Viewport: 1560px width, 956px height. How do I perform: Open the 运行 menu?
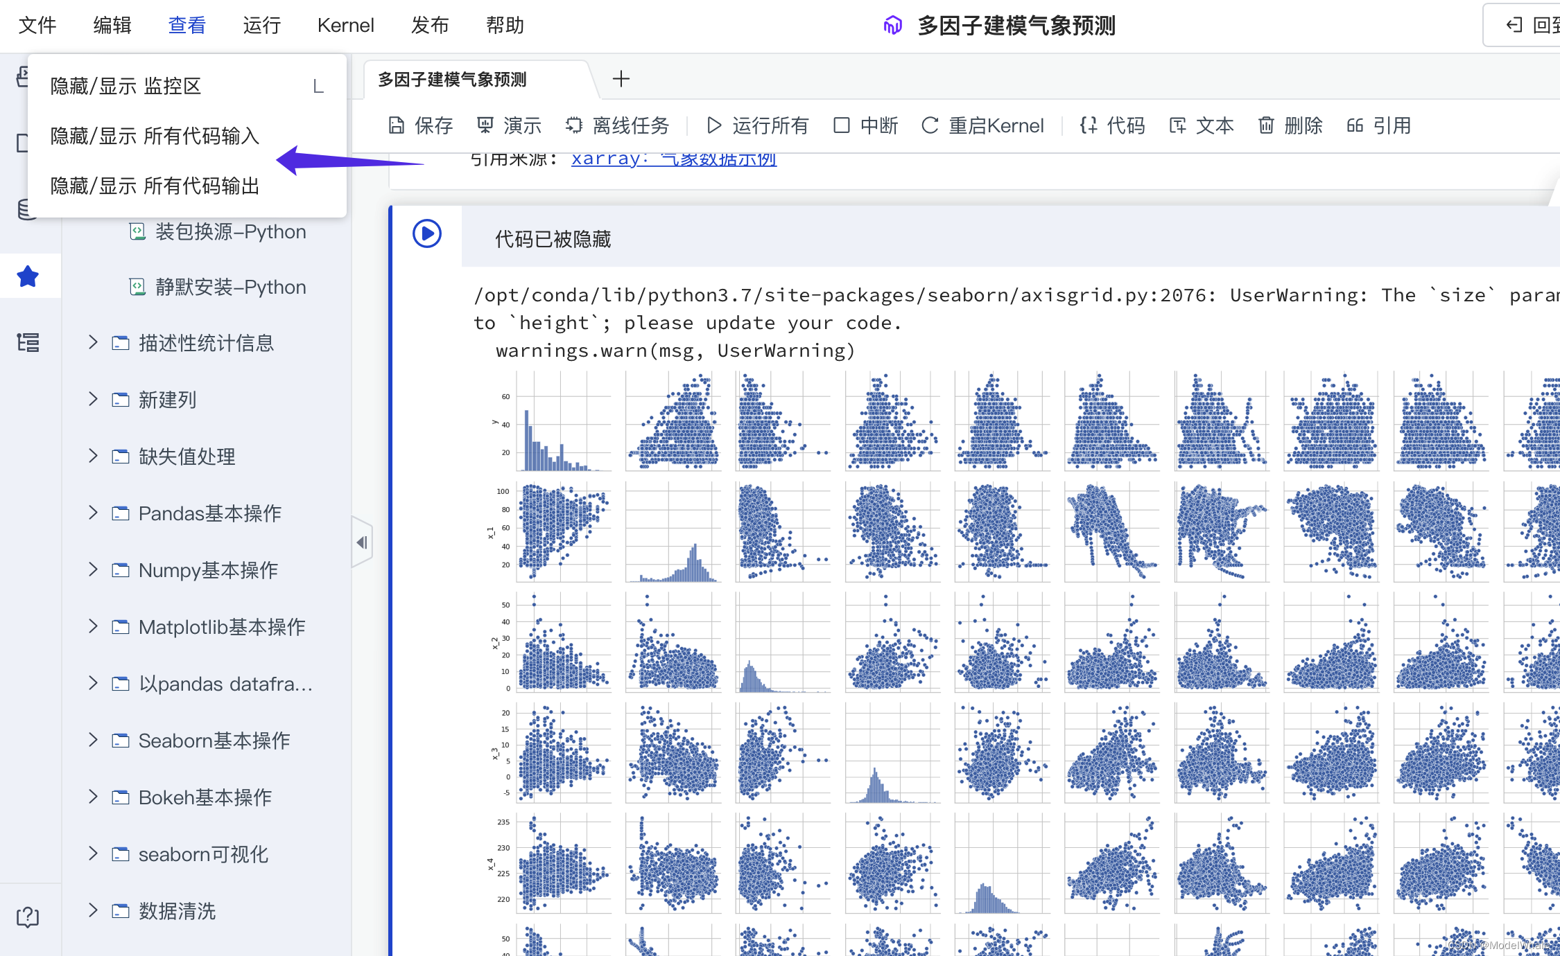point(261,26)
